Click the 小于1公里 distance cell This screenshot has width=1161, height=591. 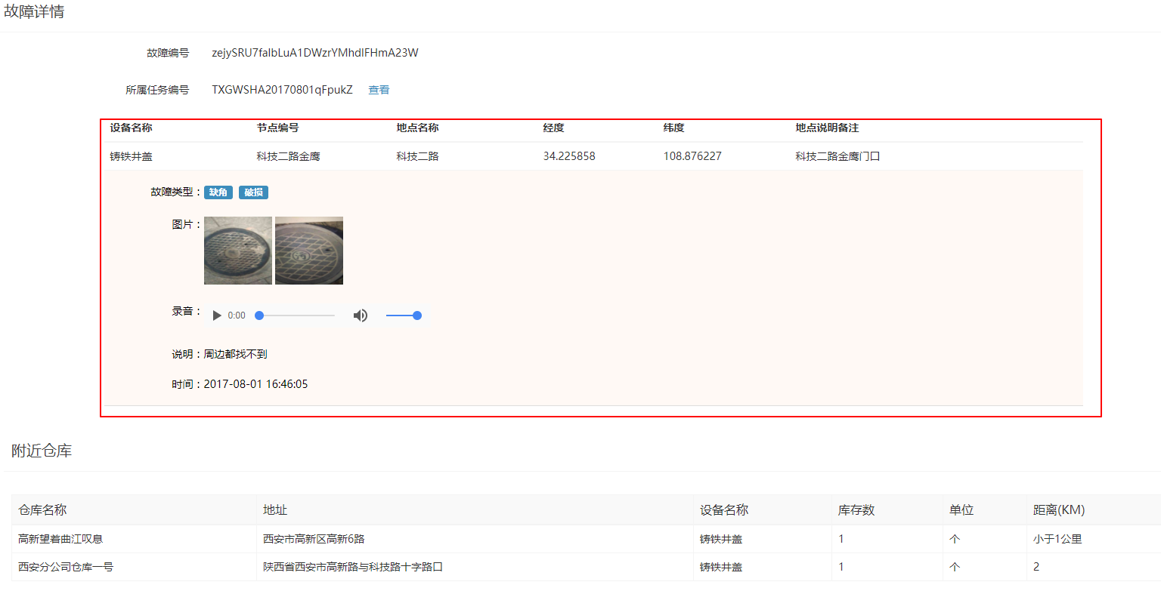tap(1059, 539)
